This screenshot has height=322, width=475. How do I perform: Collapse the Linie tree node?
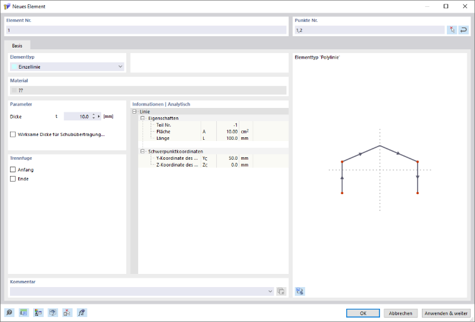(134, 112)
